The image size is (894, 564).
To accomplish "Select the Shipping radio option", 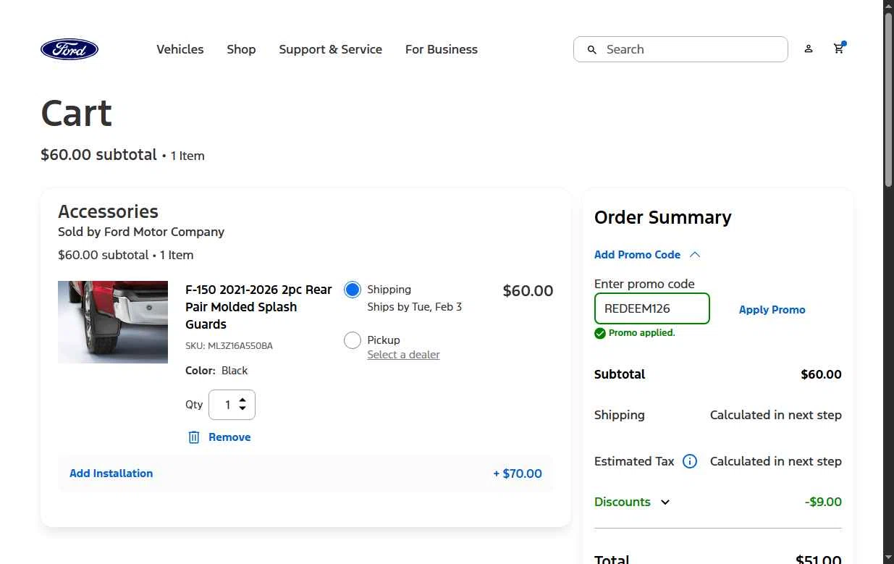I will [353, 290].
